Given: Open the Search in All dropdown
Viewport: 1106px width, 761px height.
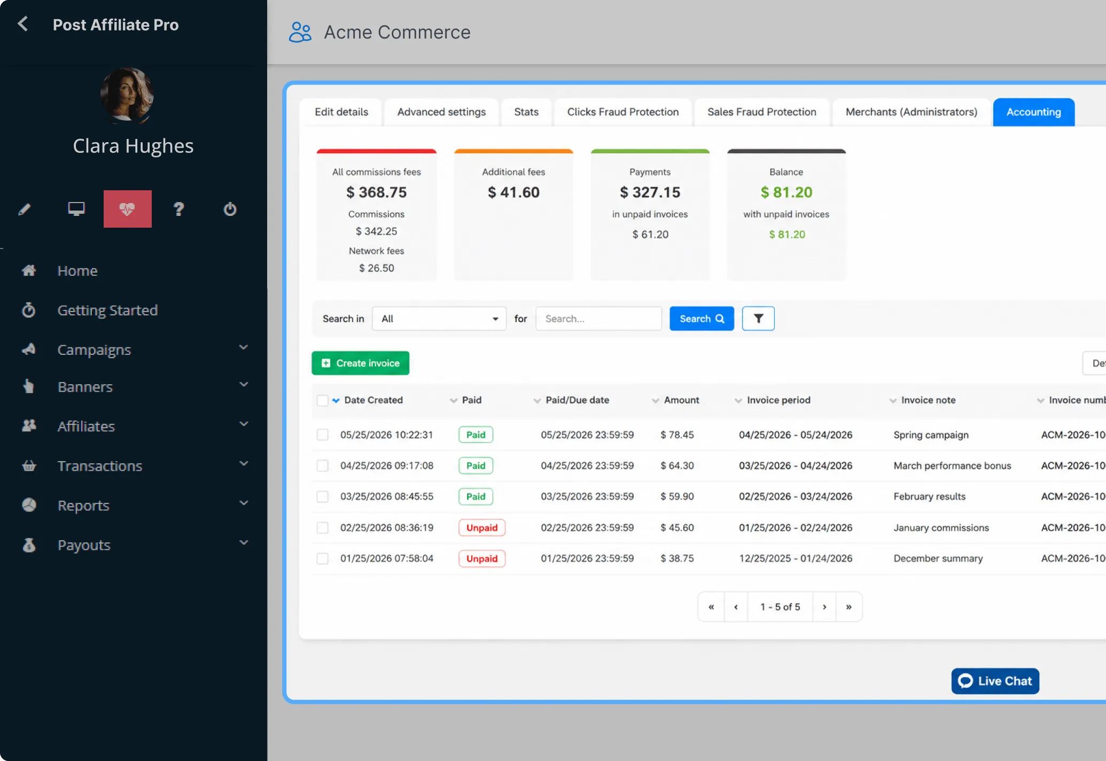Looking at the screenshot, I should click(x=439, y=319).
